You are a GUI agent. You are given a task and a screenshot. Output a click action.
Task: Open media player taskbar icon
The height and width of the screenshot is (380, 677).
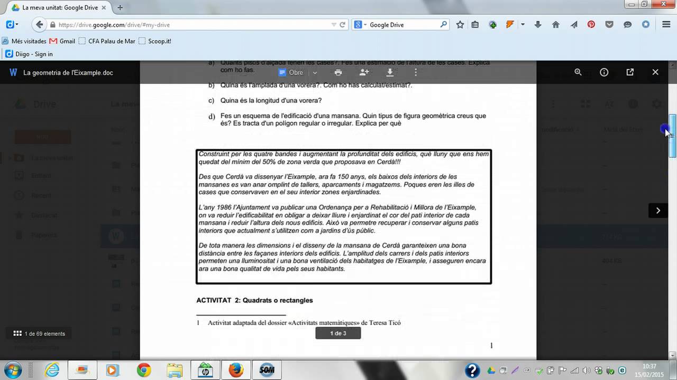click(x=113, y=370)
